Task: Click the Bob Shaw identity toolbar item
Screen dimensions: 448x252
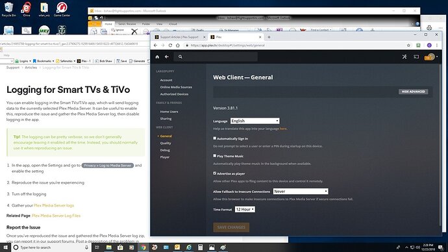Action: pyautogui.click(x=104, y=61)
